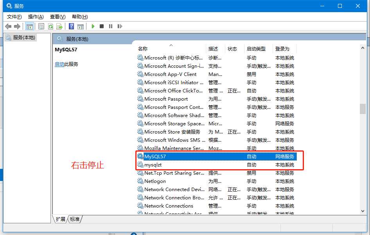Click the green Start Service button
The image size is (370, 235).
coord(93,26)
